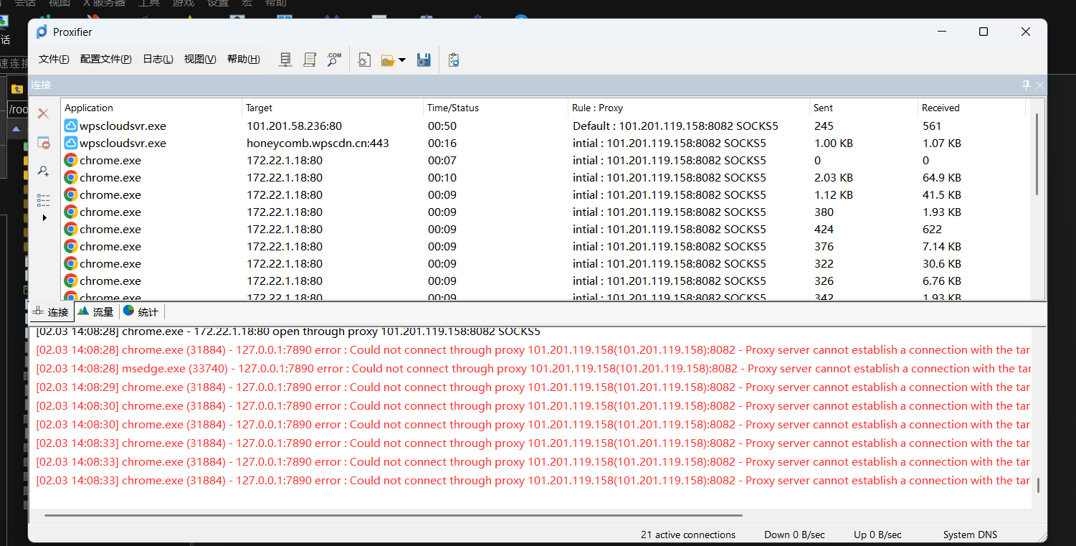Switch to the 统计 tab
Screen dimensions: 1076x546
click(x=141, y=311)
